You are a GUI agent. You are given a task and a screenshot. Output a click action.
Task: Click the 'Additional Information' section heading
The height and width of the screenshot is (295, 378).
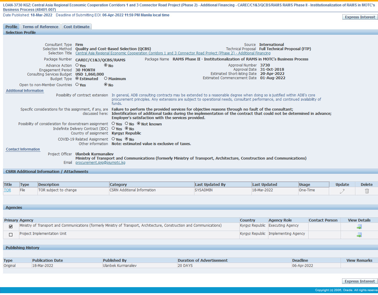click(25, 91)
